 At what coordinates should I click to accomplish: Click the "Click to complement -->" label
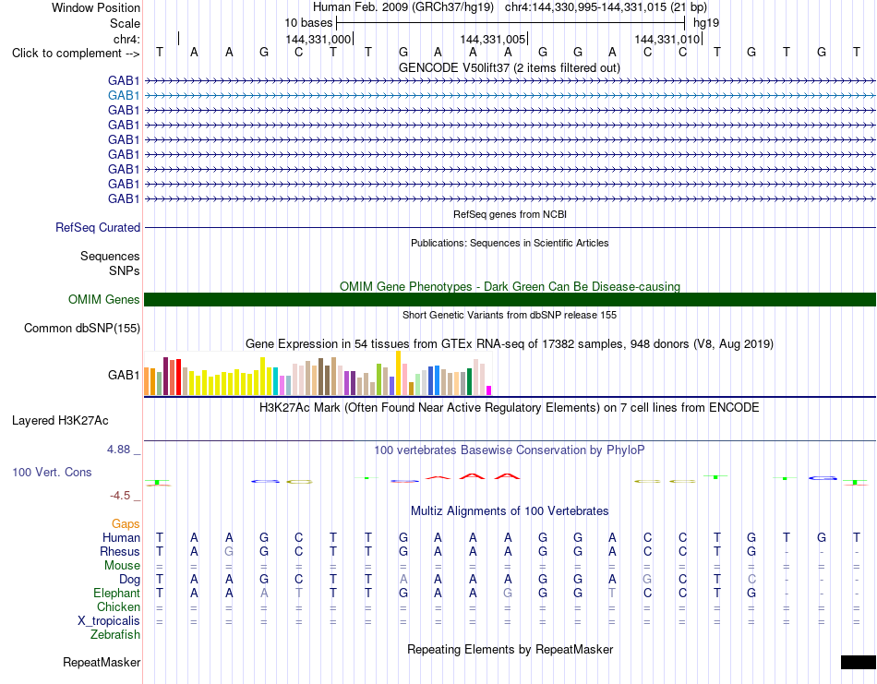76,54
